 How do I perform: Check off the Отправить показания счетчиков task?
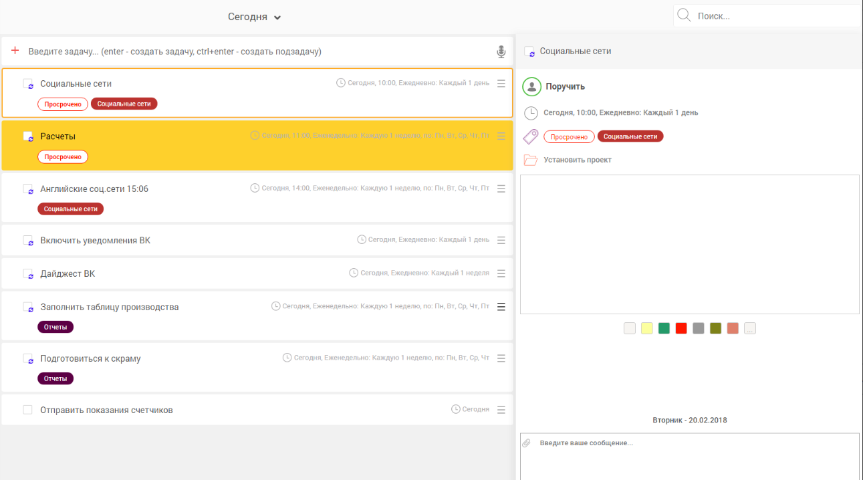click(27, 410)
